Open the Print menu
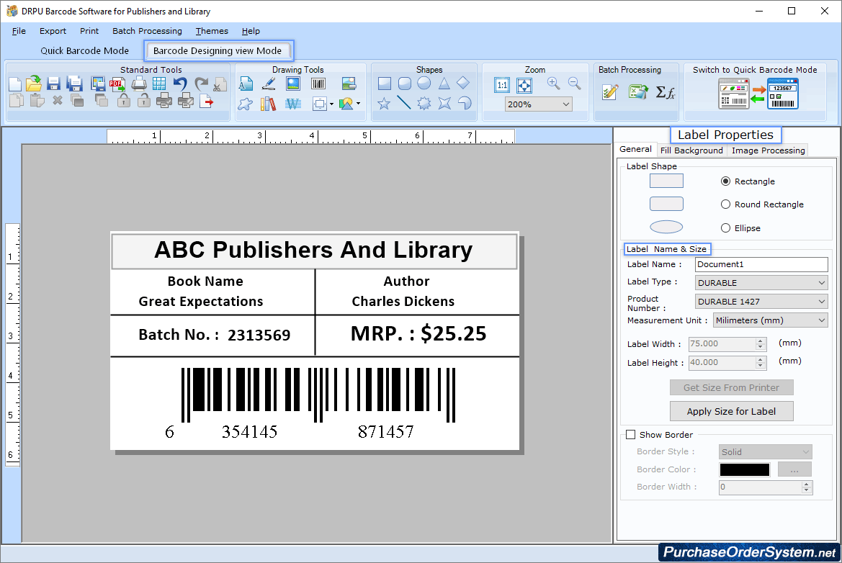842x563 pixels. coord(89,31)
